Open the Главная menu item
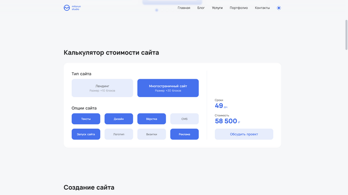Screen dimensions: 348x195 pos(184,8)
